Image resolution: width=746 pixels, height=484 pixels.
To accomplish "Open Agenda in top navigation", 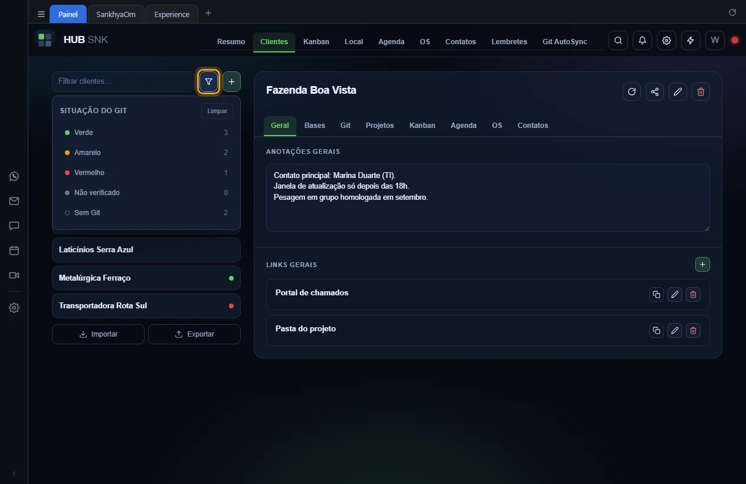I will 391,42.
